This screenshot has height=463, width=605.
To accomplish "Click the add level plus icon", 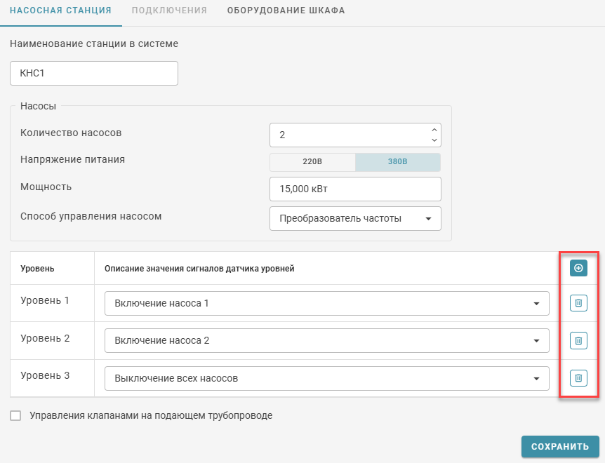I will [578, 268].
